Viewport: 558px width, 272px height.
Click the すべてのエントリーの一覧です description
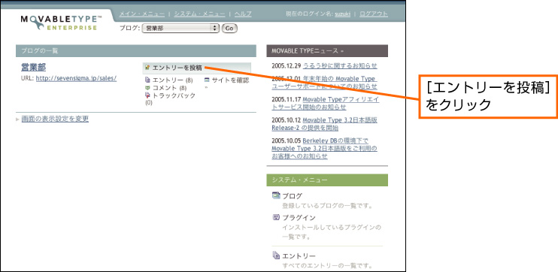(x=327, y=265)
